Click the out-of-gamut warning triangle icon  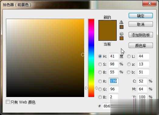tap(121, 22)
